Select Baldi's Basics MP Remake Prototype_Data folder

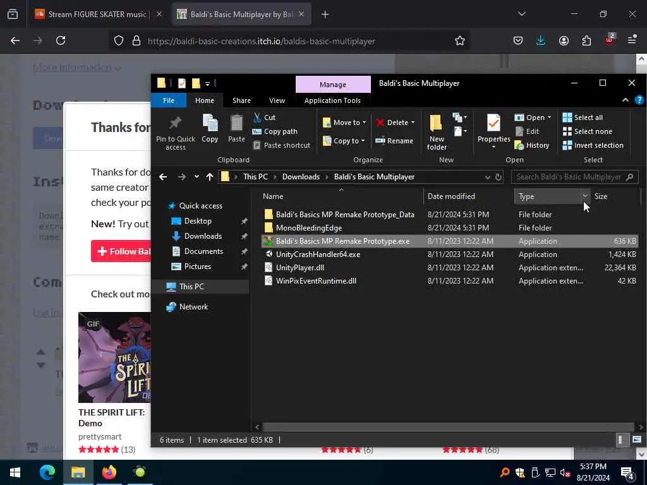point(345,215)
